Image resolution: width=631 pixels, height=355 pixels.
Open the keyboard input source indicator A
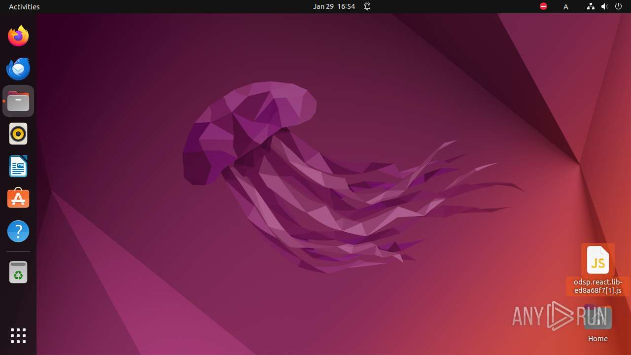coord(566,6)
